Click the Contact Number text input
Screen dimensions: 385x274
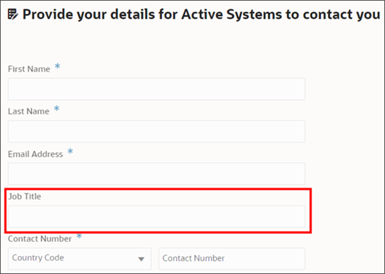(232, 259)
